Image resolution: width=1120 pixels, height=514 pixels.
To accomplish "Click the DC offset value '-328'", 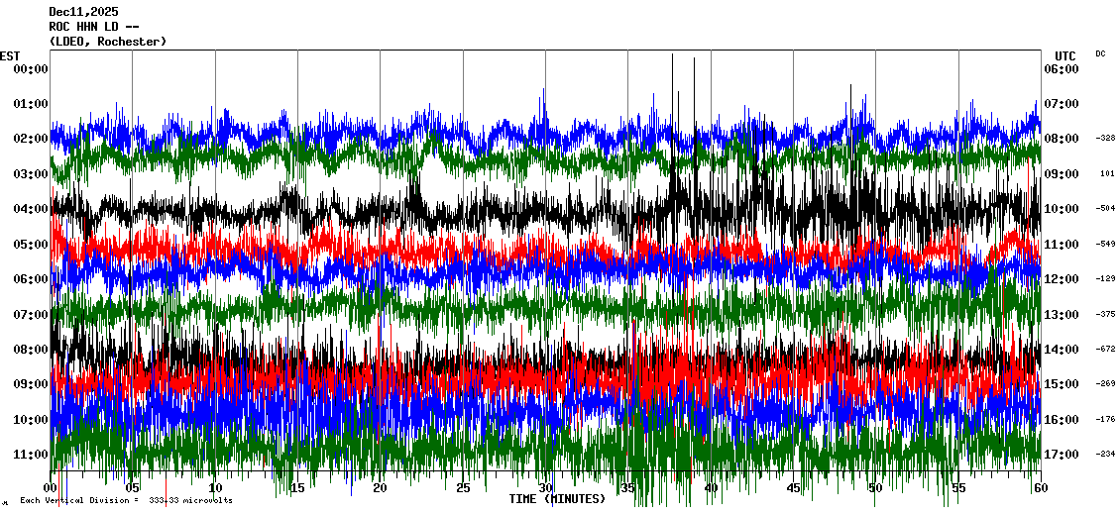I will point(1106,138).
